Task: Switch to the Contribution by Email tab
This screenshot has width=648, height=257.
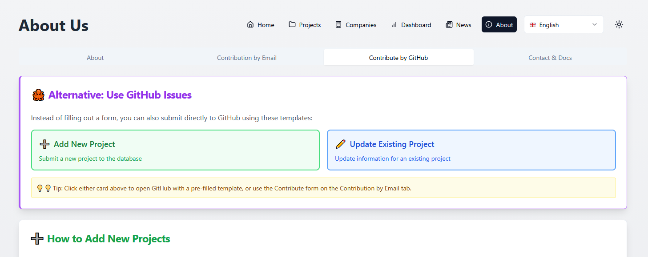Action: [x=247, y=57]
